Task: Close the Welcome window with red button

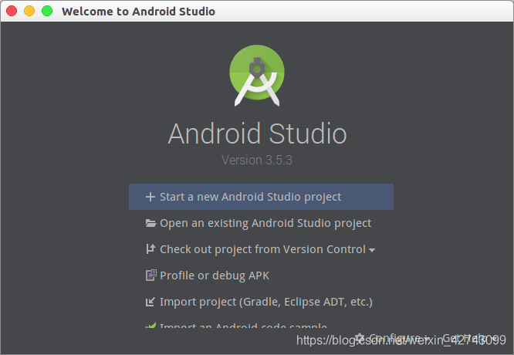Action: (x=12, y=11)
